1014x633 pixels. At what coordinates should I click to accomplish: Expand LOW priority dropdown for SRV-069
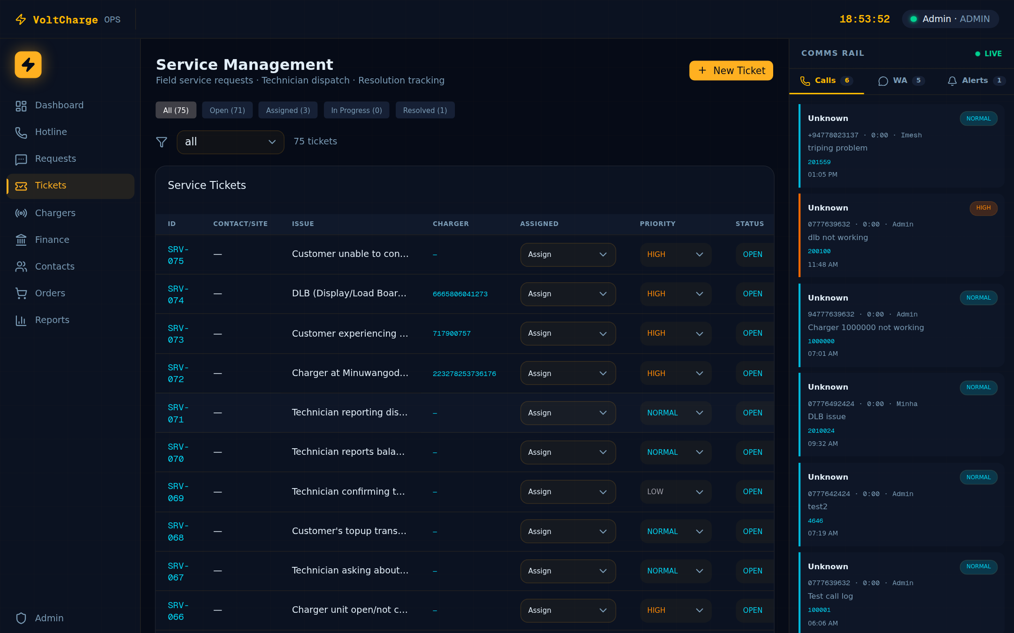click(x=675, y=492)
